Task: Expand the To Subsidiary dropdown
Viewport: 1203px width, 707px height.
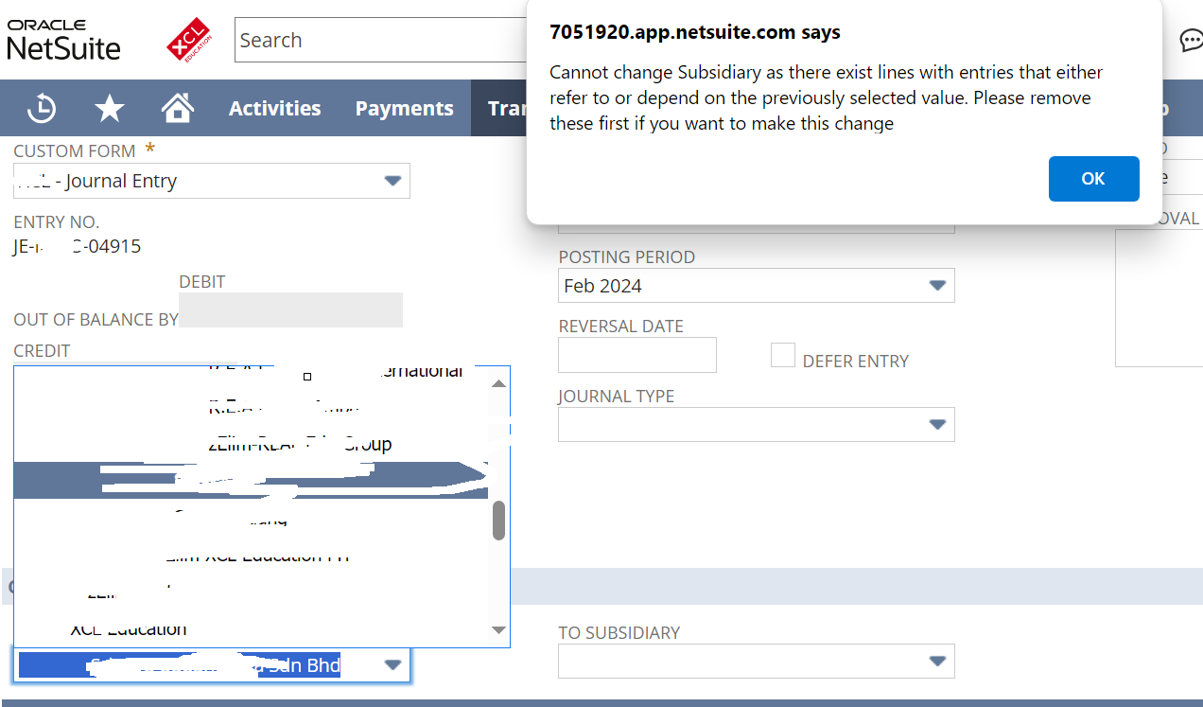Action: click(937, 661)
